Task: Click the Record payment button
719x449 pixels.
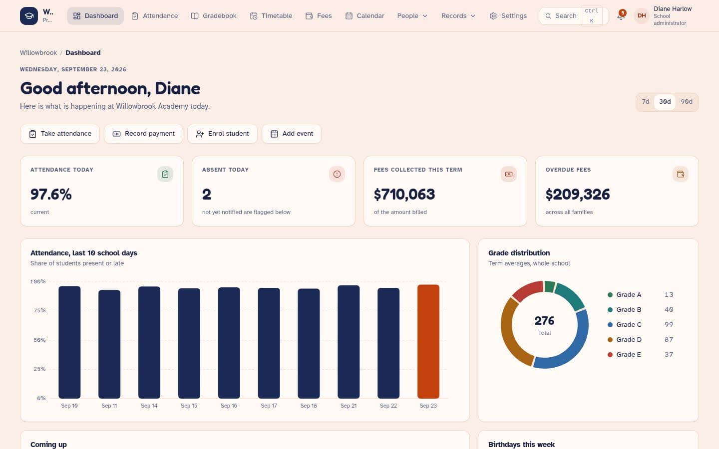Action: coord(143,134)
